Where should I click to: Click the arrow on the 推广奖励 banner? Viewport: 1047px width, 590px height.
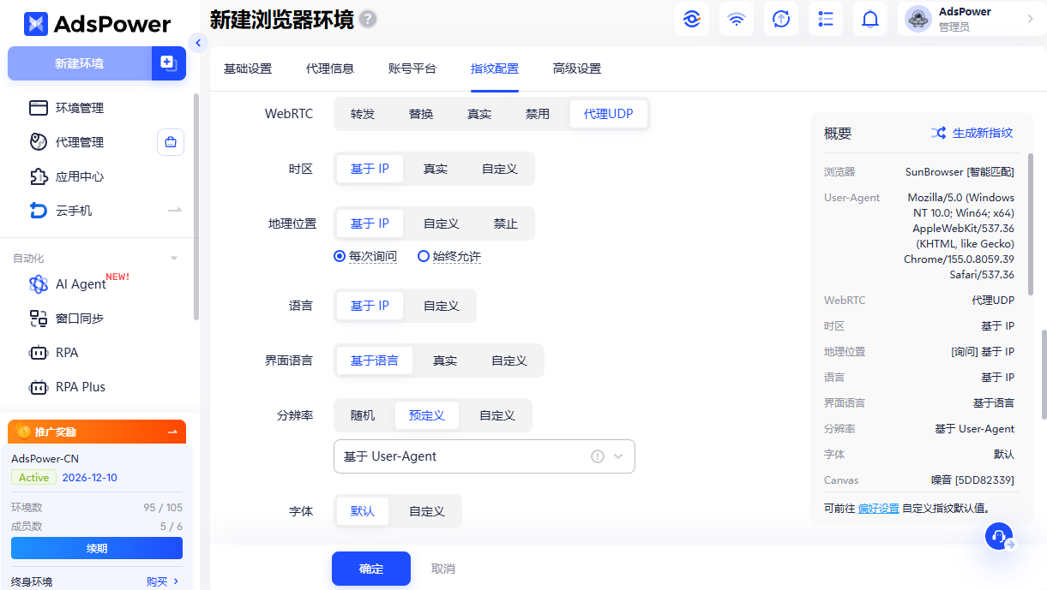pos(172,432)
